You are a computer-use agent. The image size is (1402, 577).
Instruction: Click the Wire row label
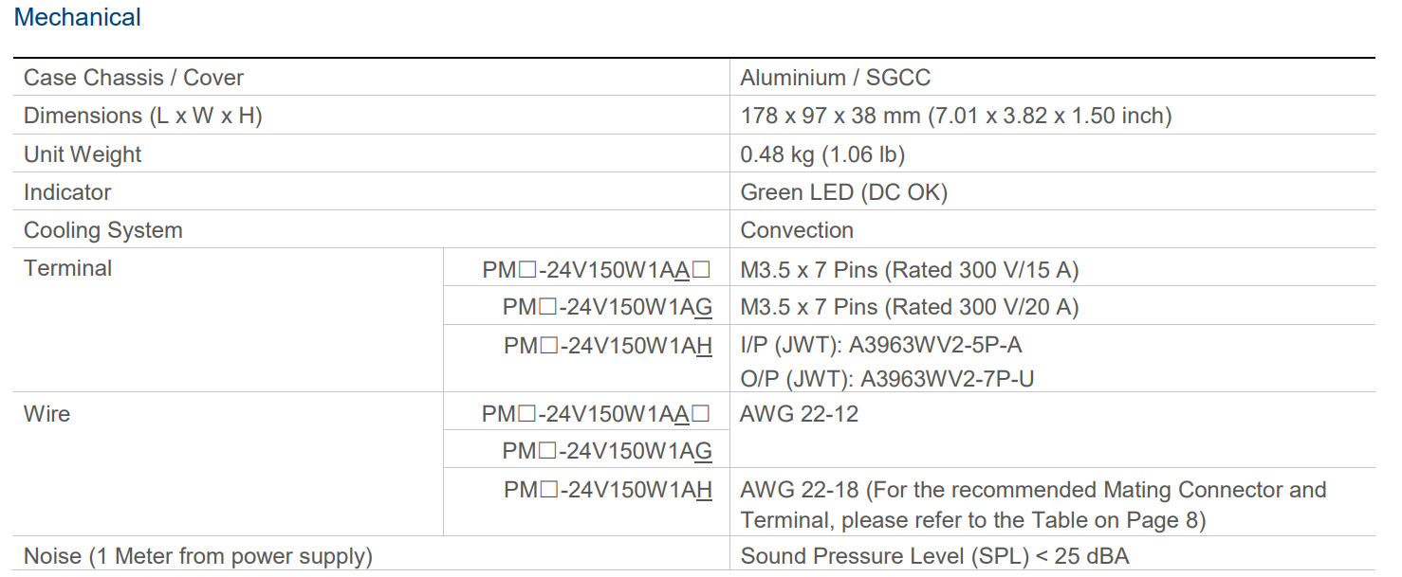(46, 414)
